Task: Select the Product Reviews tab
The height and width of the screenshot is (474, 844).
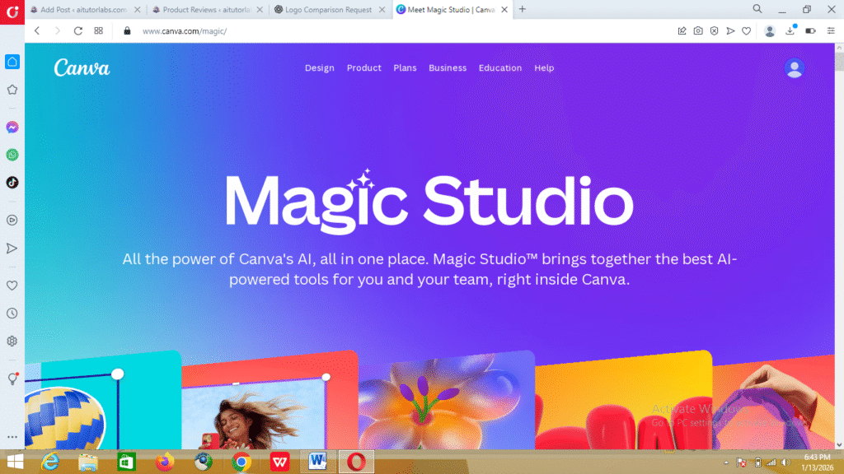Action: point(209,10)
